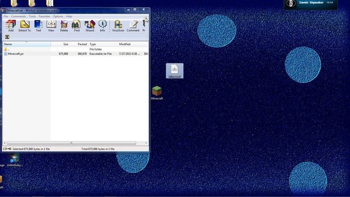Select the Minecraft.jar file row

(x=75, y=54)
